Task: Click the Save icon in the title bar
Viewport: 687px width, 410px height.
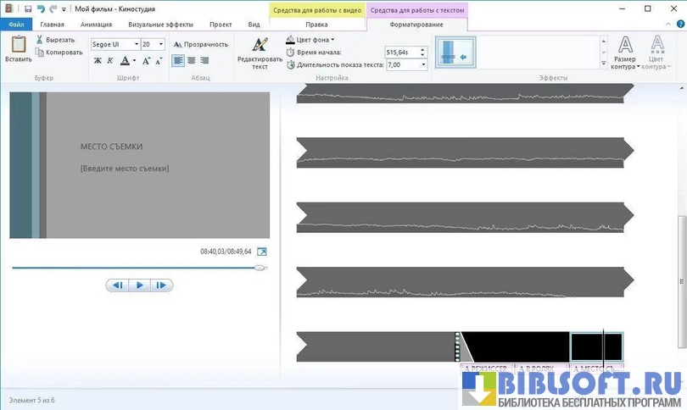Action: (x=28, y=8)
